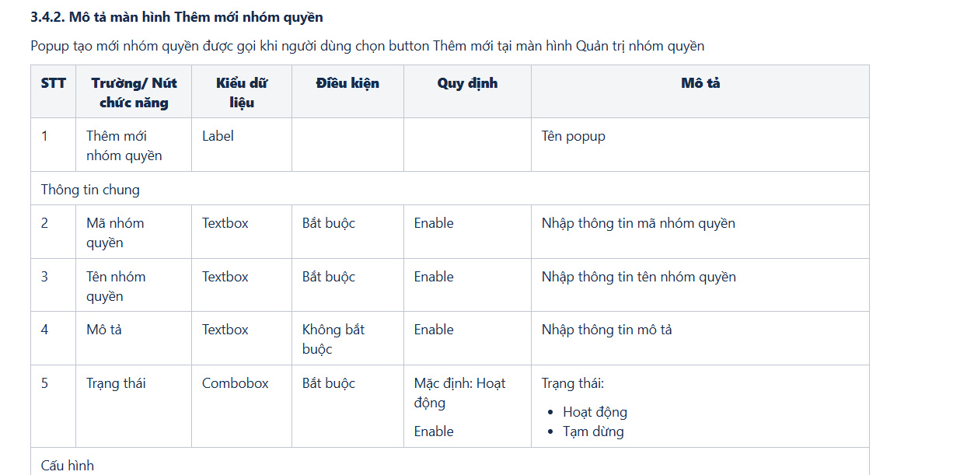Click the "Thông tin chung" section row
The image size is (953, 475).
pyautogui.click(x=90, y=190)
